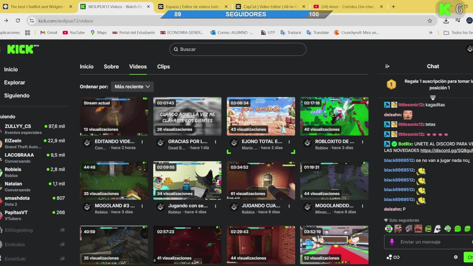This screenshot has height=266, width=473.
Task: Collapse the chat panel icon
Action: [387, 66]
